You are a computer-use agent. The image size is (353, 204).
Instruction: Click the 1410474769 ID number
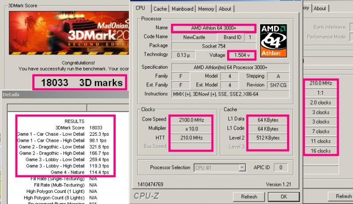pos(150,185)
